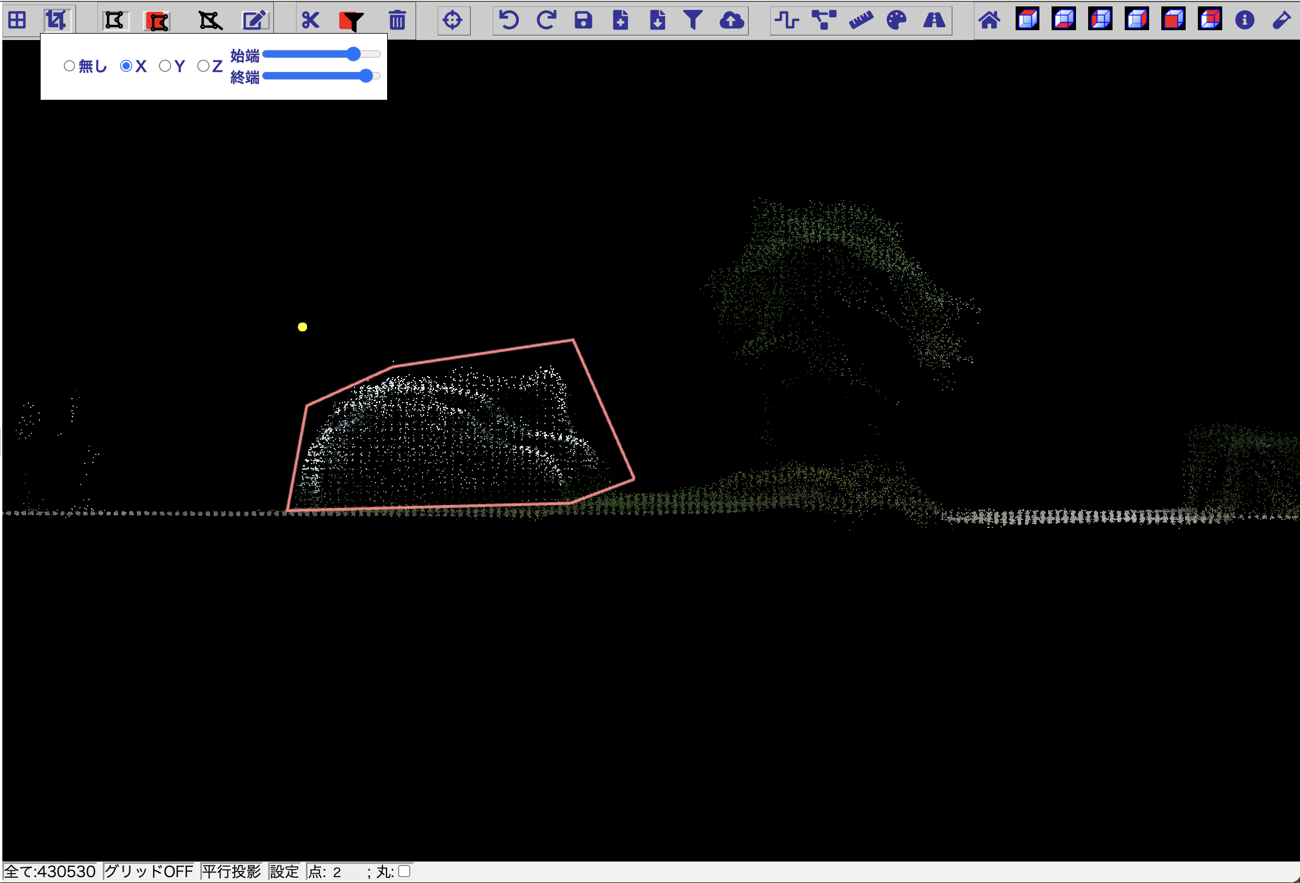This screenshot has width=1300, height=883.
Task: Toggle グリッドOFF in status bar
Action: [x=149, y=871]
